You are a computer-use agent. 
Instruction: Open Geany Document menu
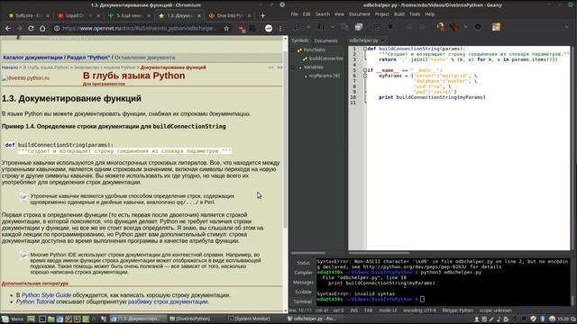tap(359, 14)
